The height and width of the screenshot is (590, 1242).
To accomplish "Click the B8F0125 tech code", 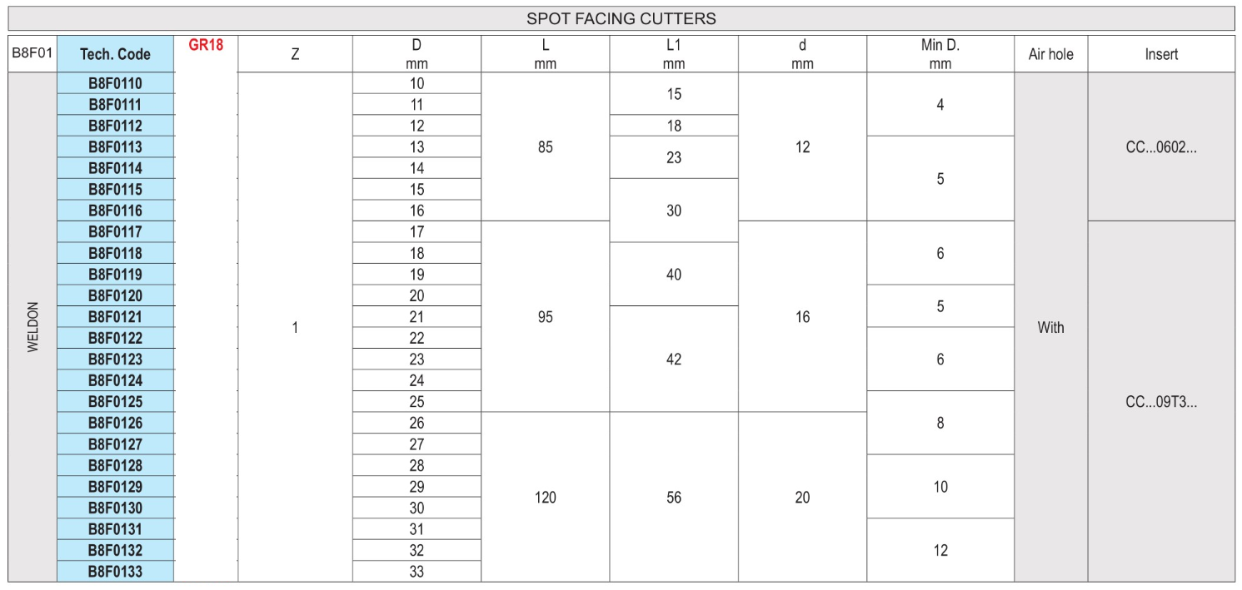I will [115, 402].
